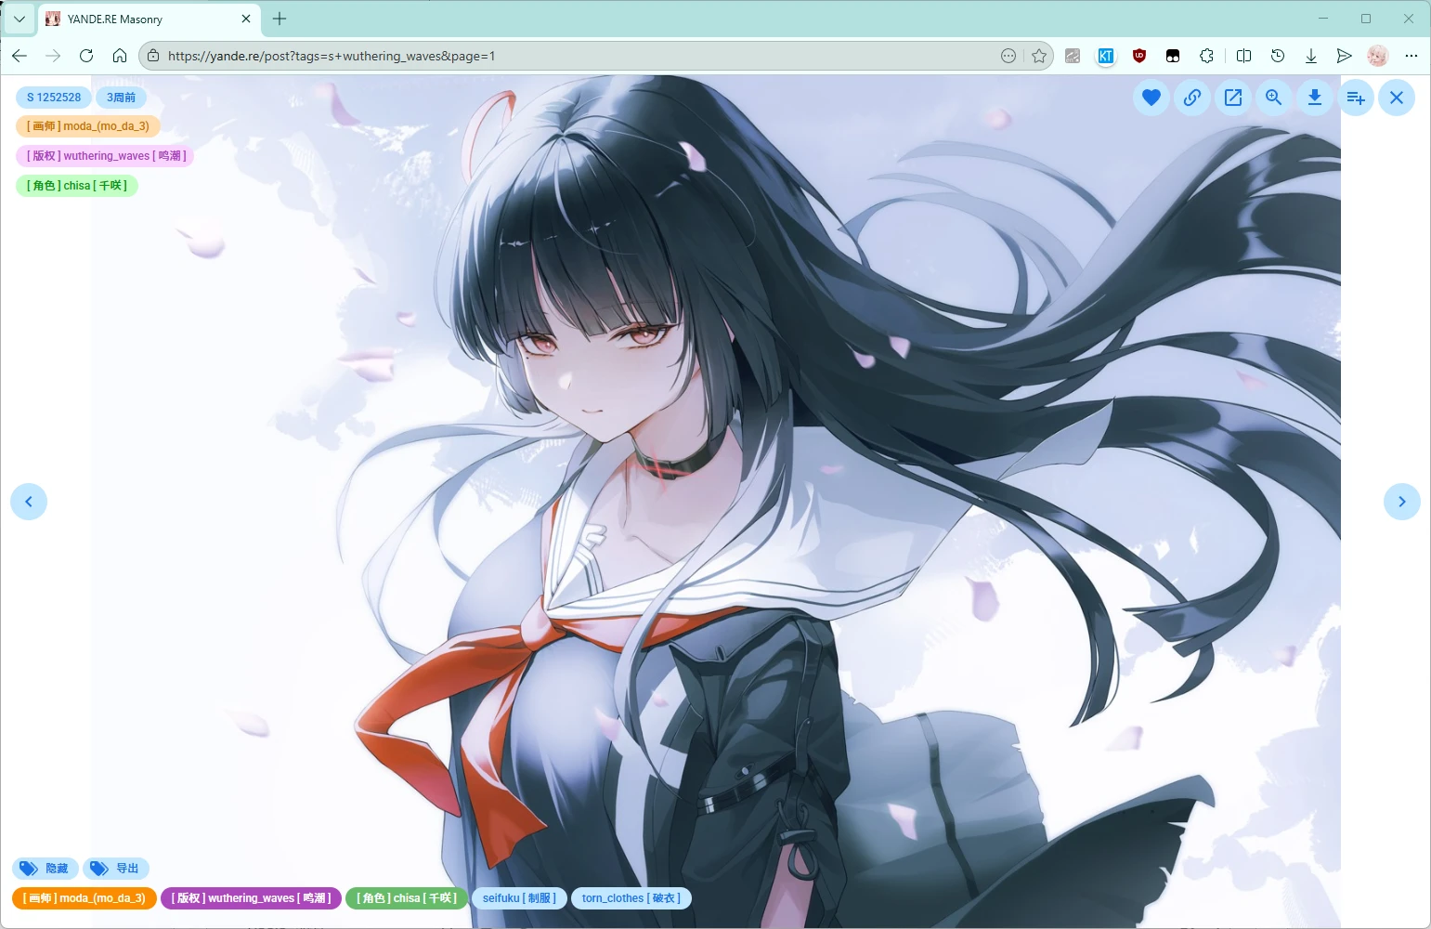
Task: Open top artist tag moda_(mo_da_3)
Action: tap(88, 126)
